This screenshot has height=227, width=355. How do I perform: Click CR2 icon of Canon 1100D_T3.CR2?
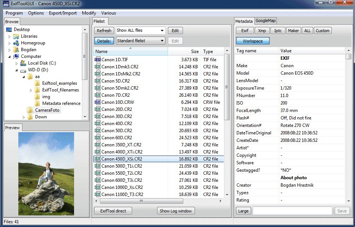[x=98, y=194]
